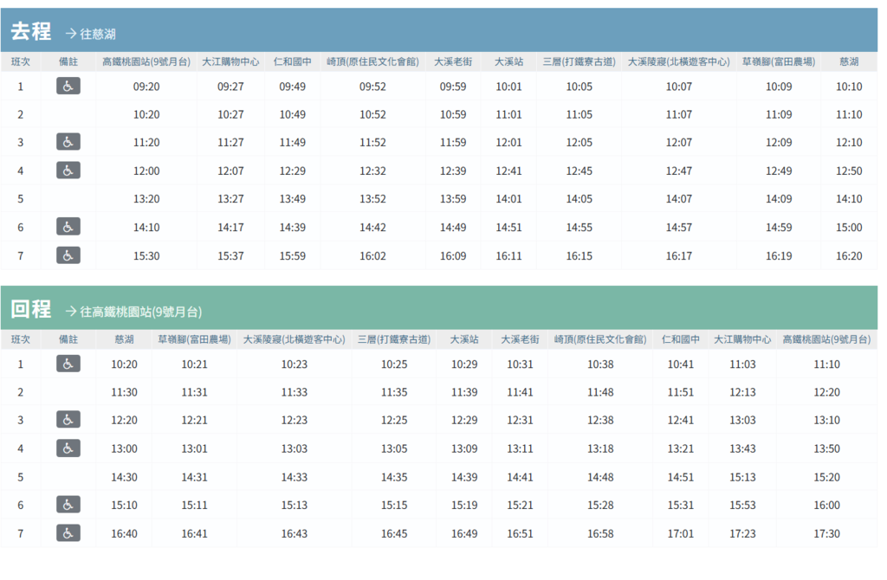Click return time 15:20 arrival cell

pyautogui.click(x=826, y=477)
